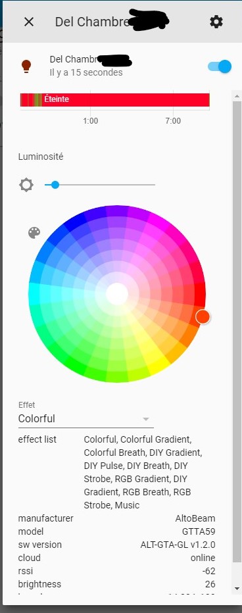Image resolution: width=242 pixels, height=613 pixels.
Task: Select cyan on the color wheel
Action: coord(34,294)
